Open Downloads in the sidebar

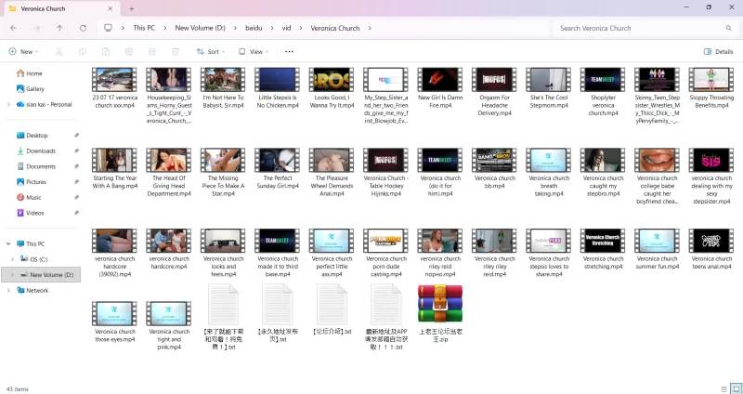tap(40, 151)
